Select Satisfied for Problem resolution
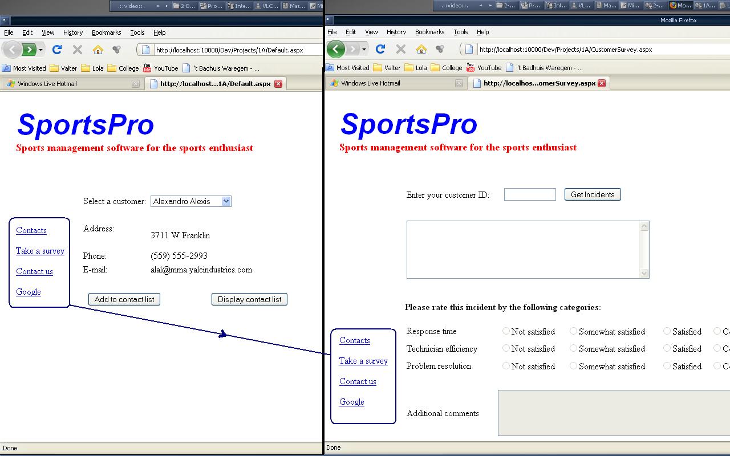730x456 pixels. [x=667, y=366]
